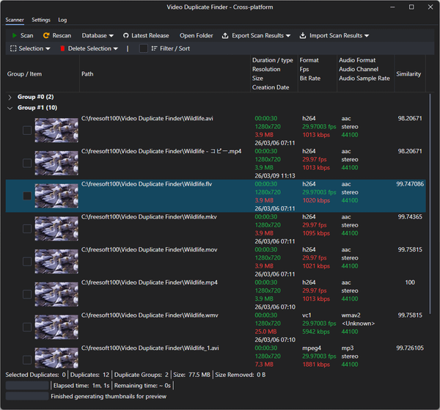Collapse Group #1 (10) tree node
The image size is (440, 410).
point(10,108)
